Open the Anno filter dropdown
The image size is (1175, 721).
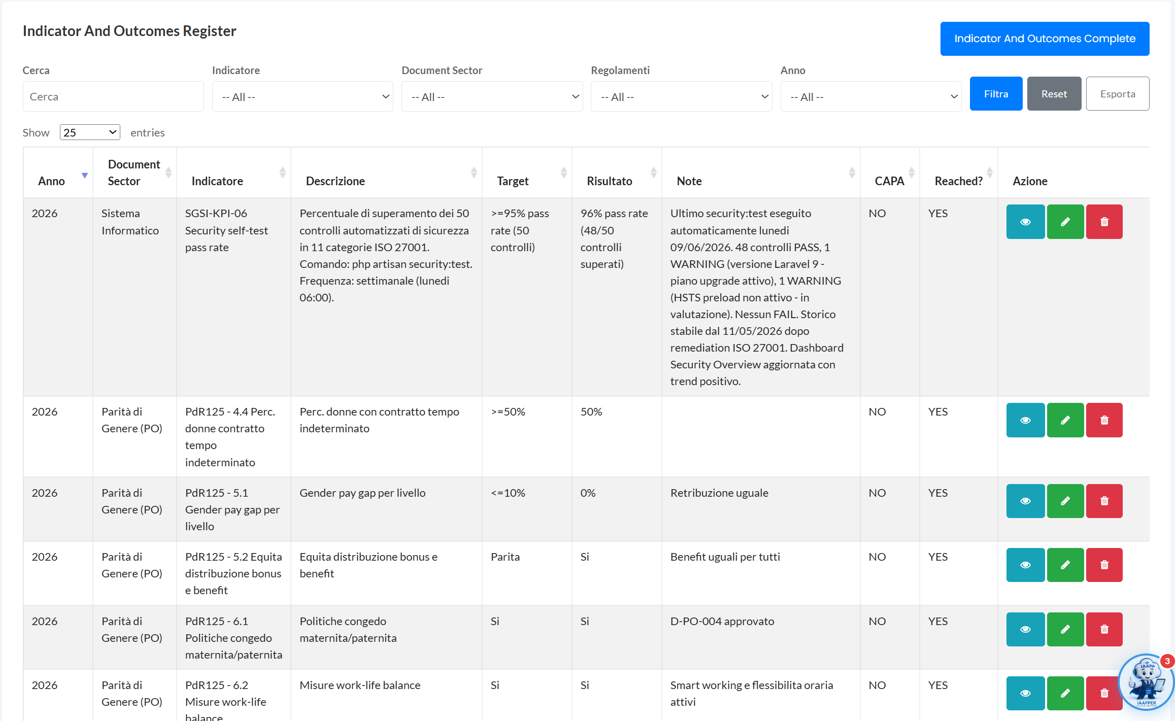pos(871,96)
